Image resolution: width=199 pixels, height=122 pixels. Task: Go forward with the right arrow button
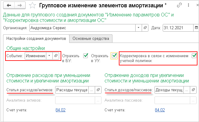tap(20, 5)
